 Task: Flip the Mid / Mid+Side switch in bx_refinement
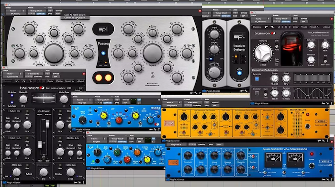click(x=325, y=60)
